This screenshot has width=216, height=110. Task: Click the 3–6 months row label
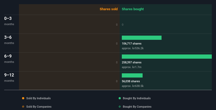tap(9, 40)
